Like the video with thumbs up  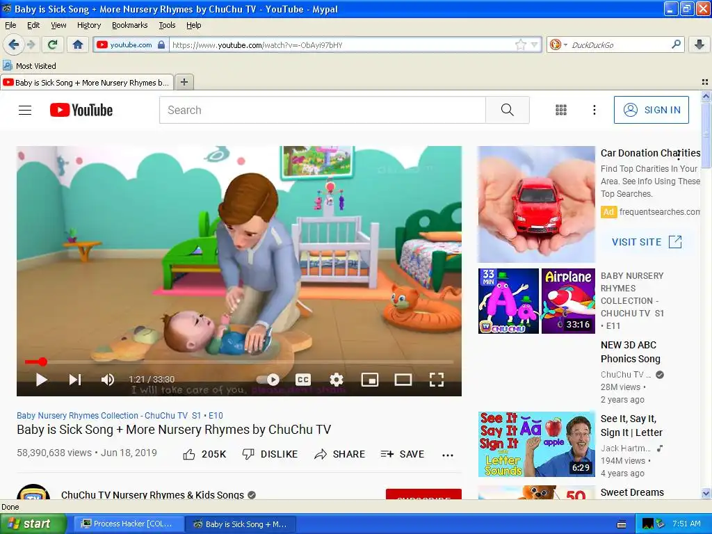pos(204,454)
